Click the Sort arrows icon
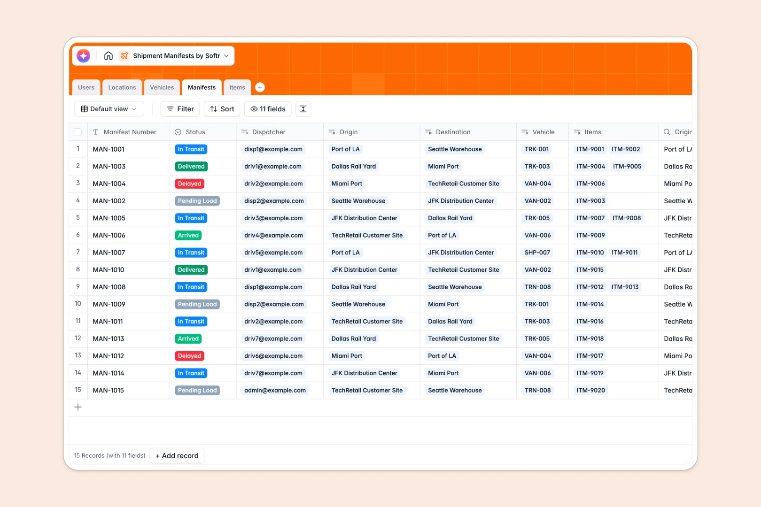Viewport: 761px width, 507px height. [214, 109]
